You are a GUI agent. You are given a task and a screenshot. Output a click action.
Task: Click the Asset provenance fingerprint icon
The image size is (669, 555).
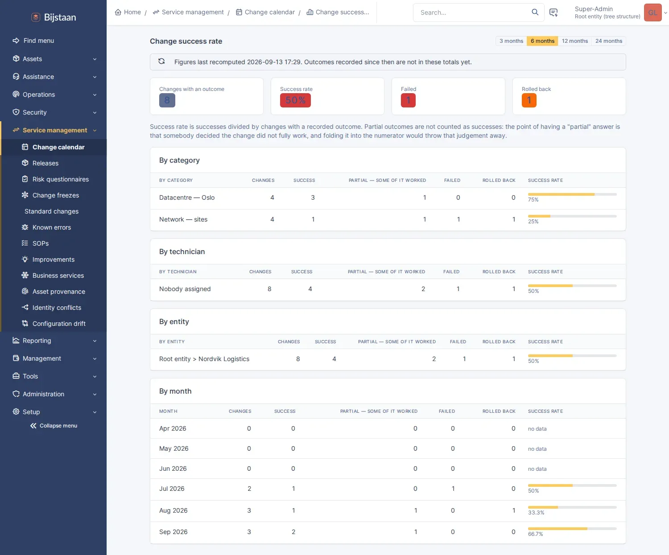point(25,292)
